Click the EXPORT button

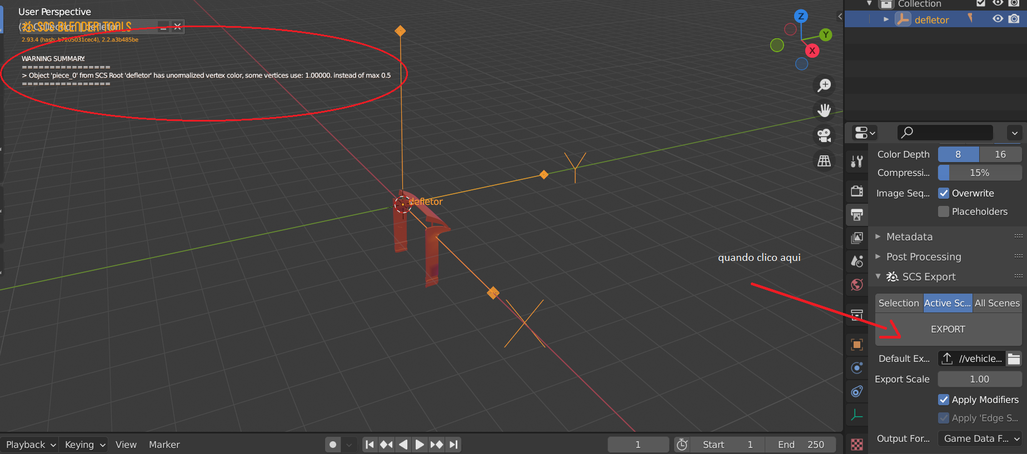949,329
